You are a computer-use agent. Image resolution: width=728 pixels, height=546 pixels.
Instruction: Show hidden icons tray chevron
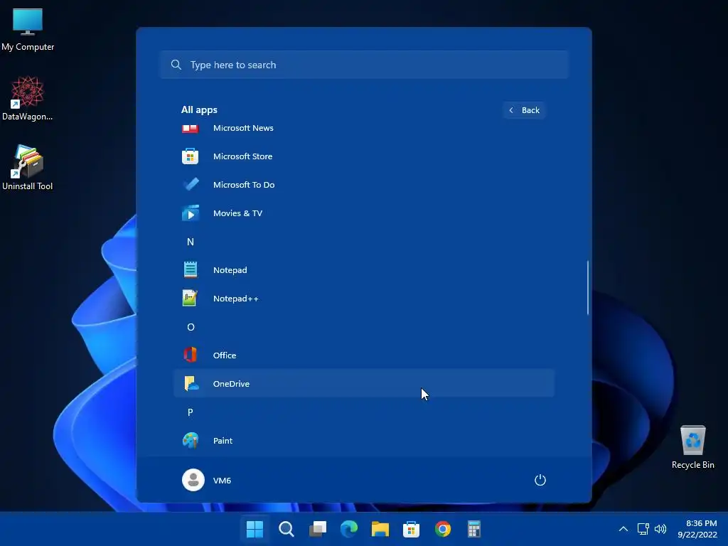623,529
